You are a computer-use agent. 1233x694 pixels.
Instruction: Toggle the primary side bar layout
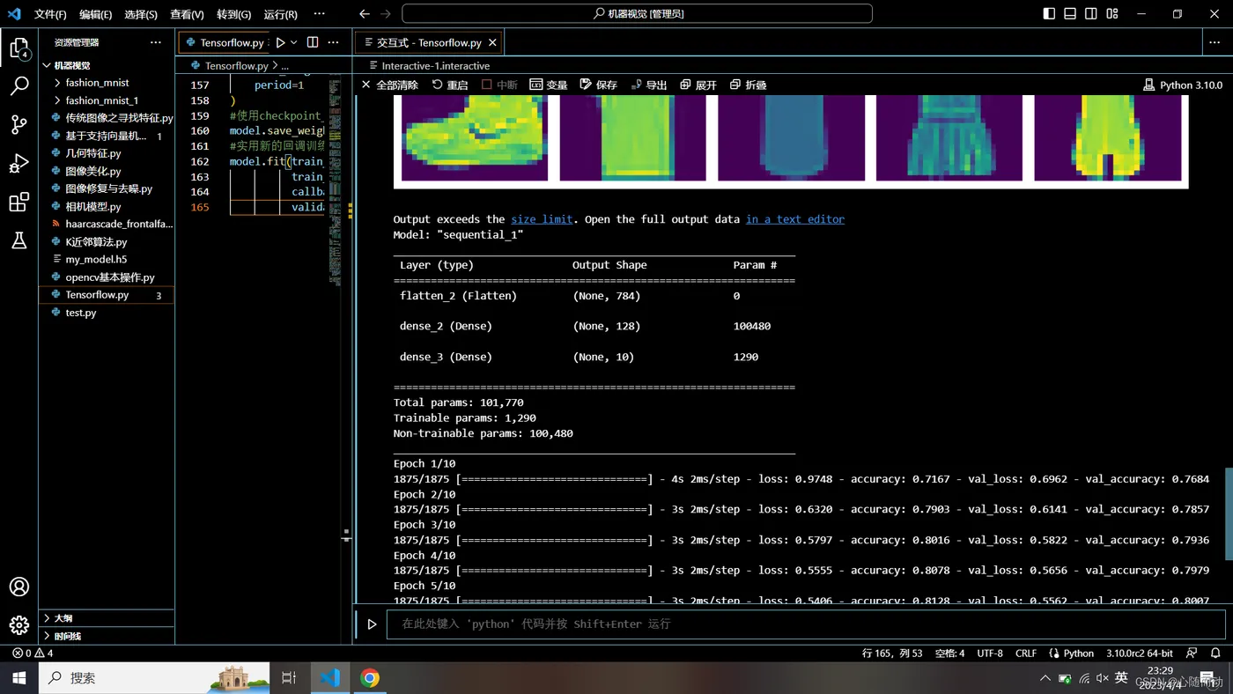coord(1049,13)
